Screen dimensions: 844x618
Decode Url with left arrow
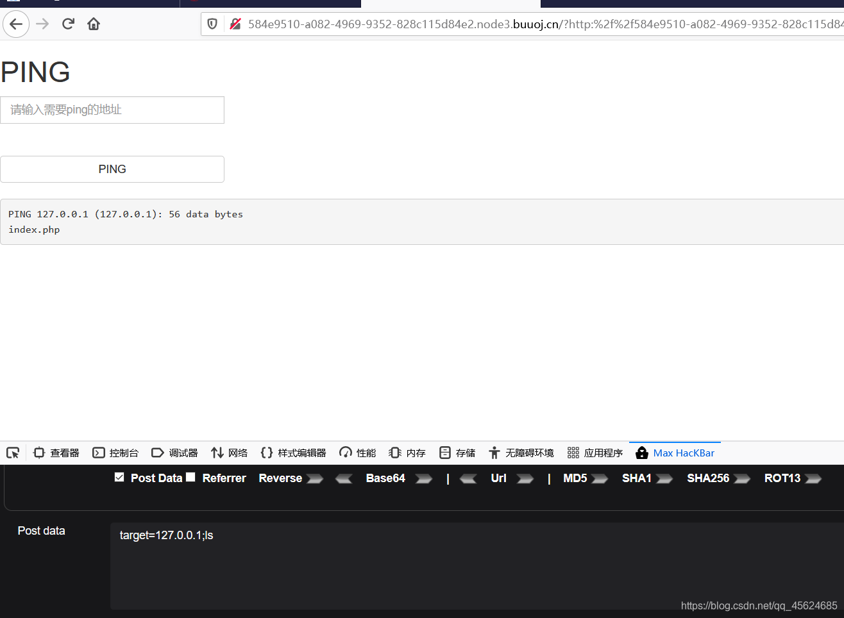pyautogui.click(x=469, y=479)
